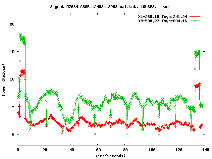Click the Time(Seconds) axis label
Viewport: 212px width, 159px height.
pos(111,156)
